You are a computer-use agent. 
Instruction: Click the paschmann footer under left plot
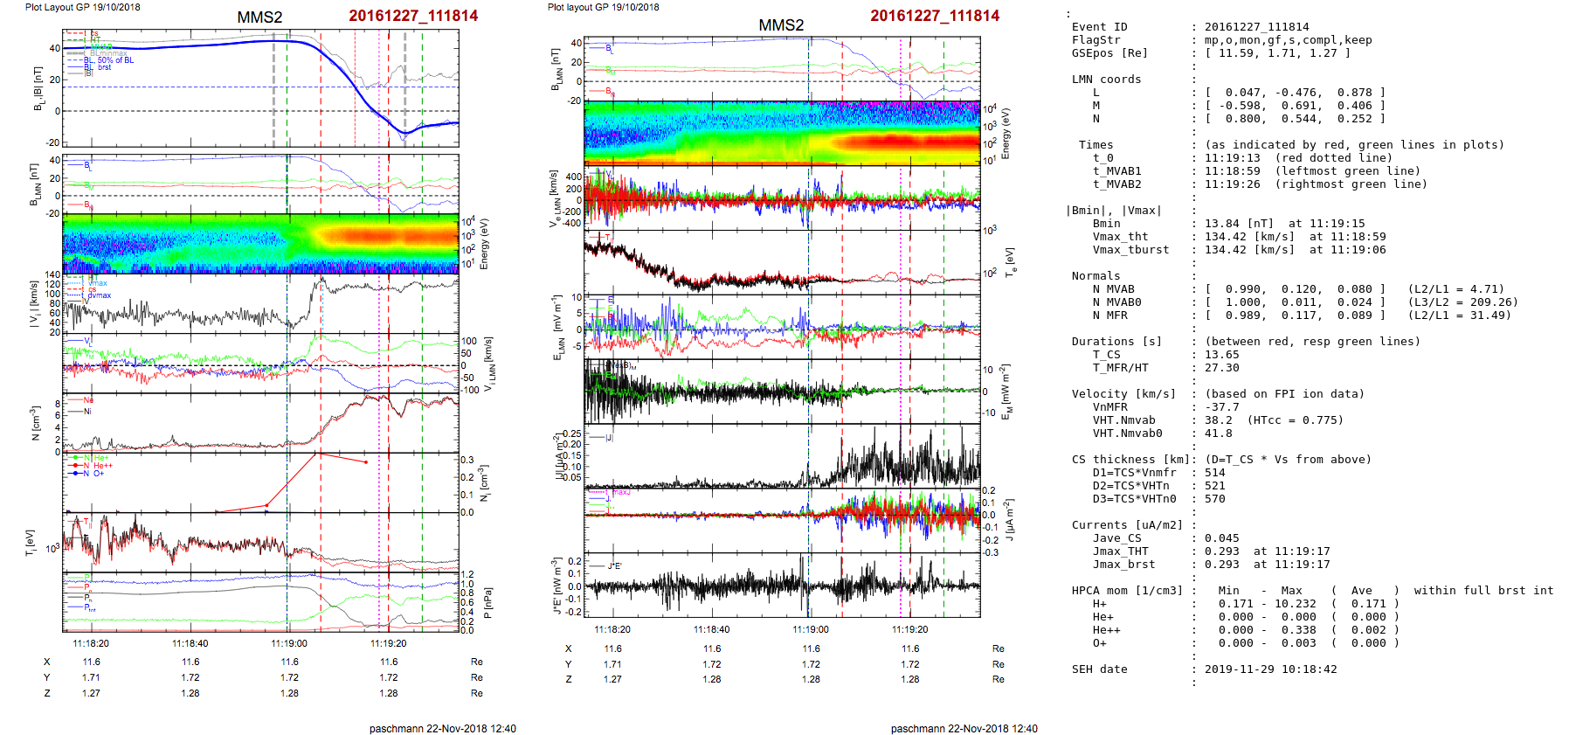coord(442,729)
